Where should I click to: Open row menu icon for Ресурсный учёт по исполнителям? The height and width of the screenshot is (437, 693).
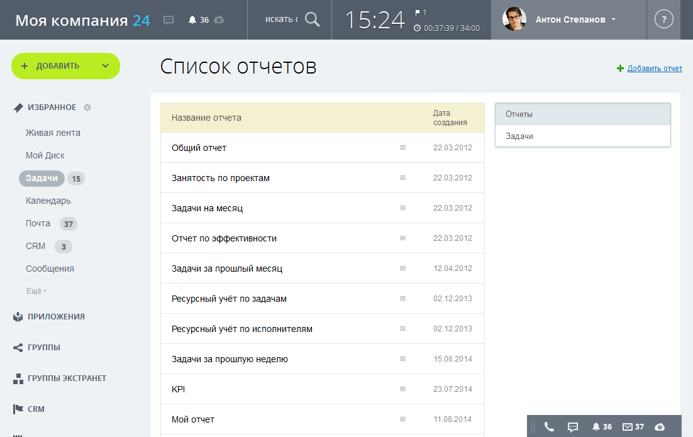[x=402, y=328]
